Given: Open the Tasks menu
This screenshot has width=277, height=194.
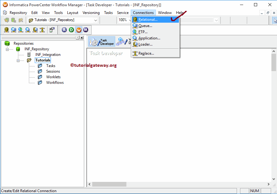Looking at the screenshot, I should point(108,13).
